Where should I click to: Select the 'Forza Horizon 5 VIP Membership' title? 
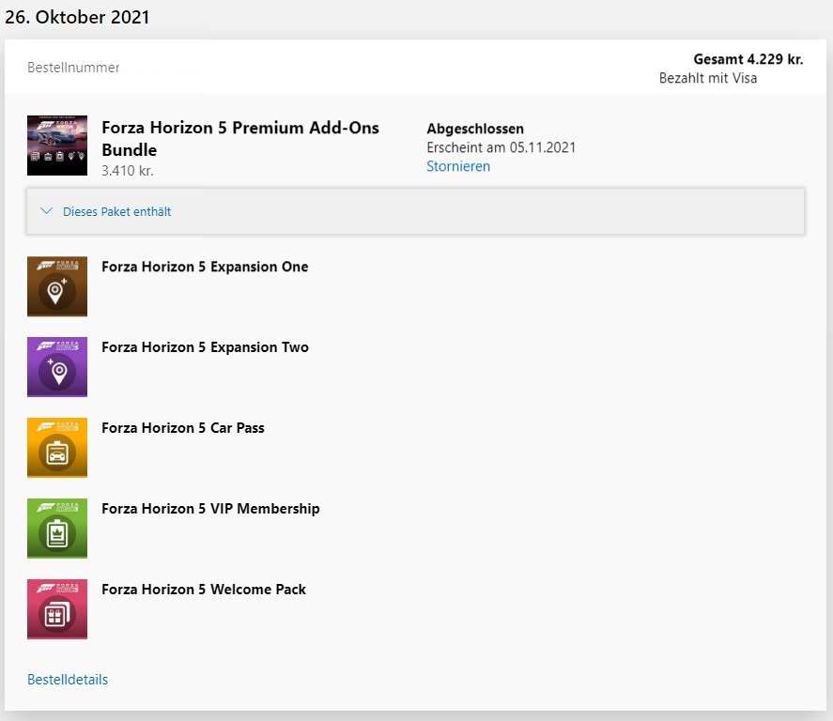pos(210,509)
